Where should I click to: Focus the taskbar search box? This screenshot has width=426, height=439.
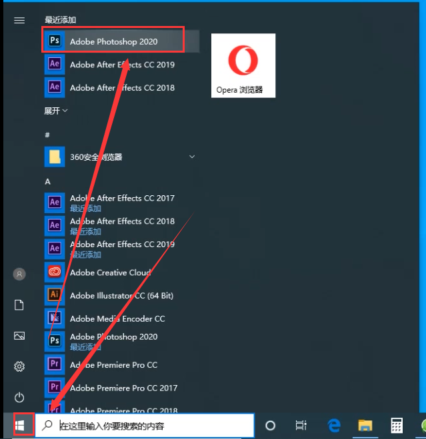click(x=145, y=426)
